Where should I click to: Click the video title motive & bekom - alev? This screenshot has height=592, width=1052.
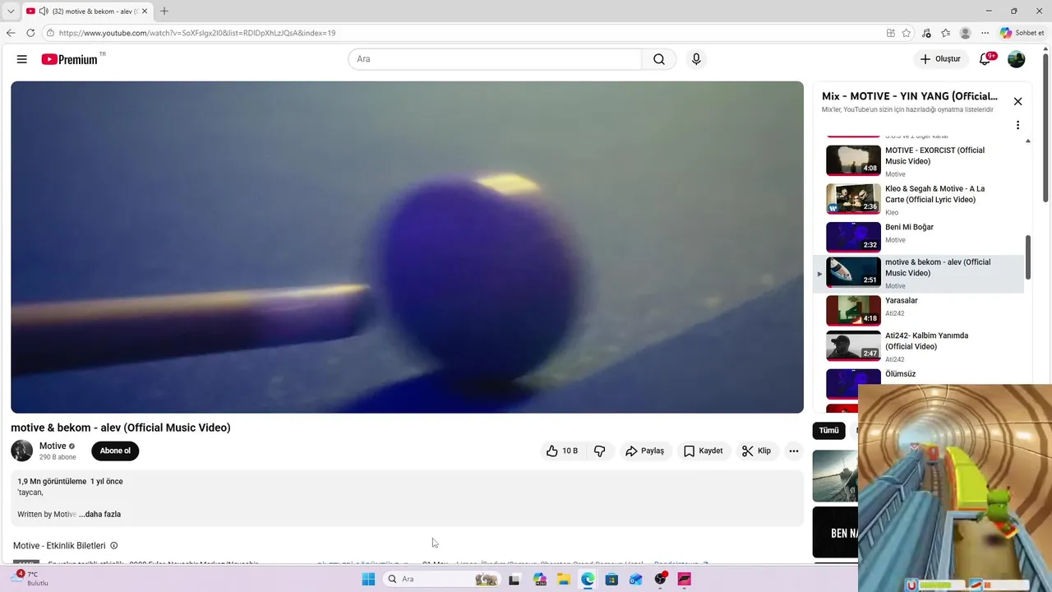tap(121, 428)
